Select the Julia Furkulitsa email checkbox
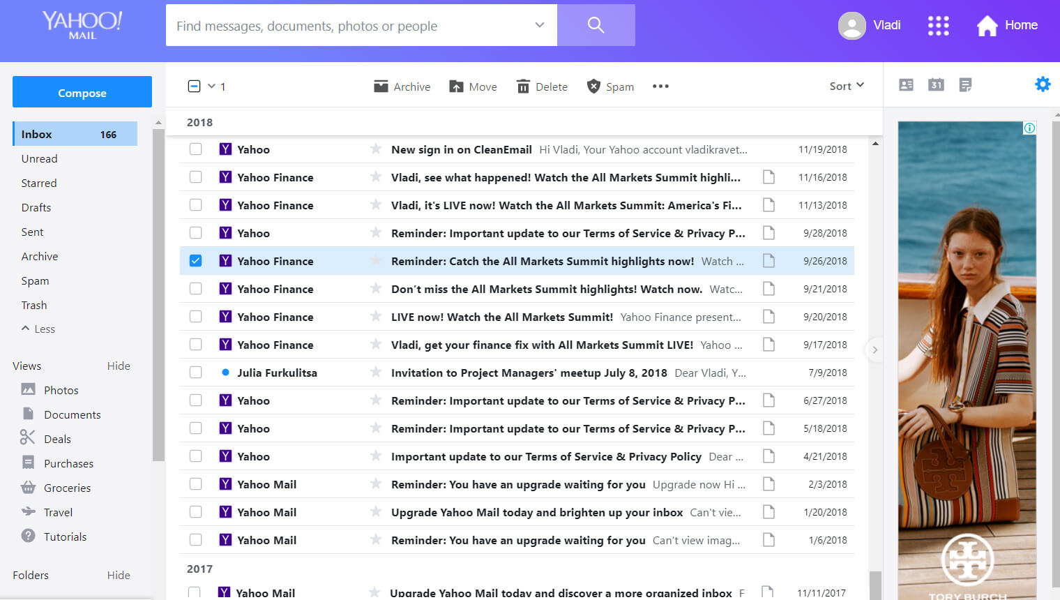The height and width of the screenshot is (600, 1060). pos(195,372)
